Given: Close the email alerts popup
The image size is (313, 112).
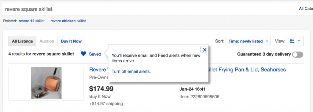Looking at the screenshot, I should pyautogui.click(x=204, y=50).
